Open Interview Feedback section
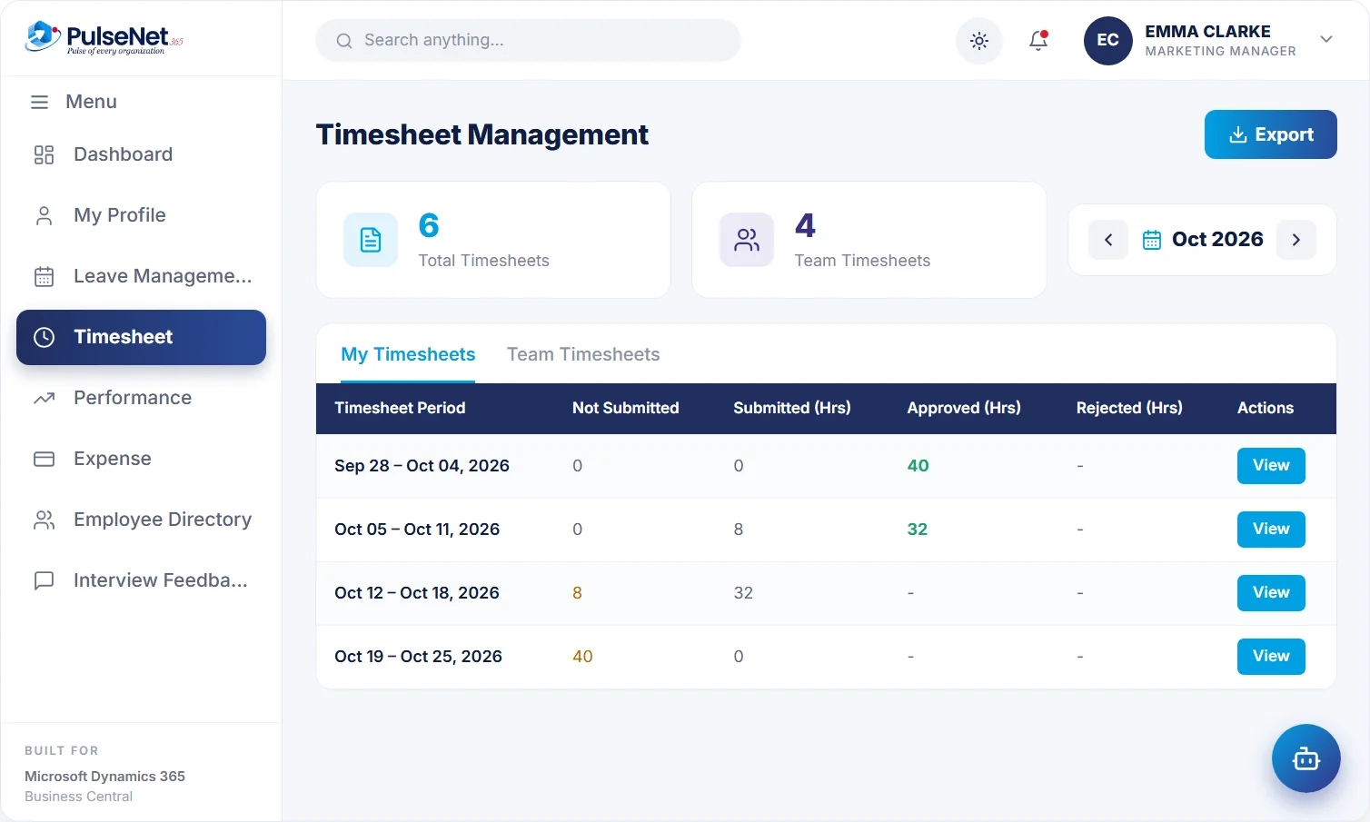Image resolution: width=1370 pixels, height=822 pixels. [141, 580]
